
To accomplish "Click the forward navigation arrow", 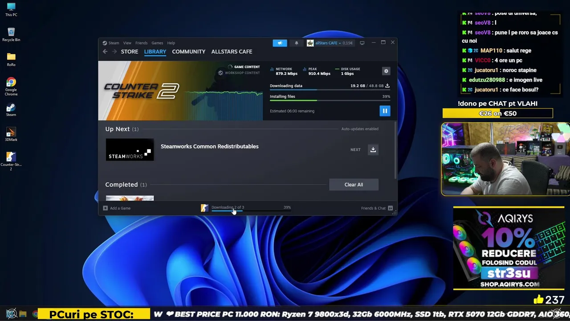I will pyautogui.click(x=114, y=52).
